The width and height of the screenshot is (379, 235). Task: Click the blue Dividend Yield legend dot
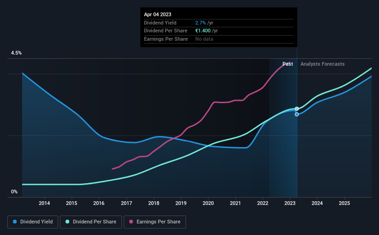click(x=15, y=222)
